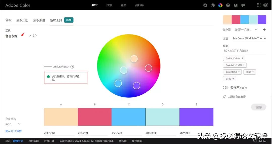Image resolution: width=272 pixels, height=144 pixels.
Task: Switch to the 擷取漸層 tab
Action: 39,20
